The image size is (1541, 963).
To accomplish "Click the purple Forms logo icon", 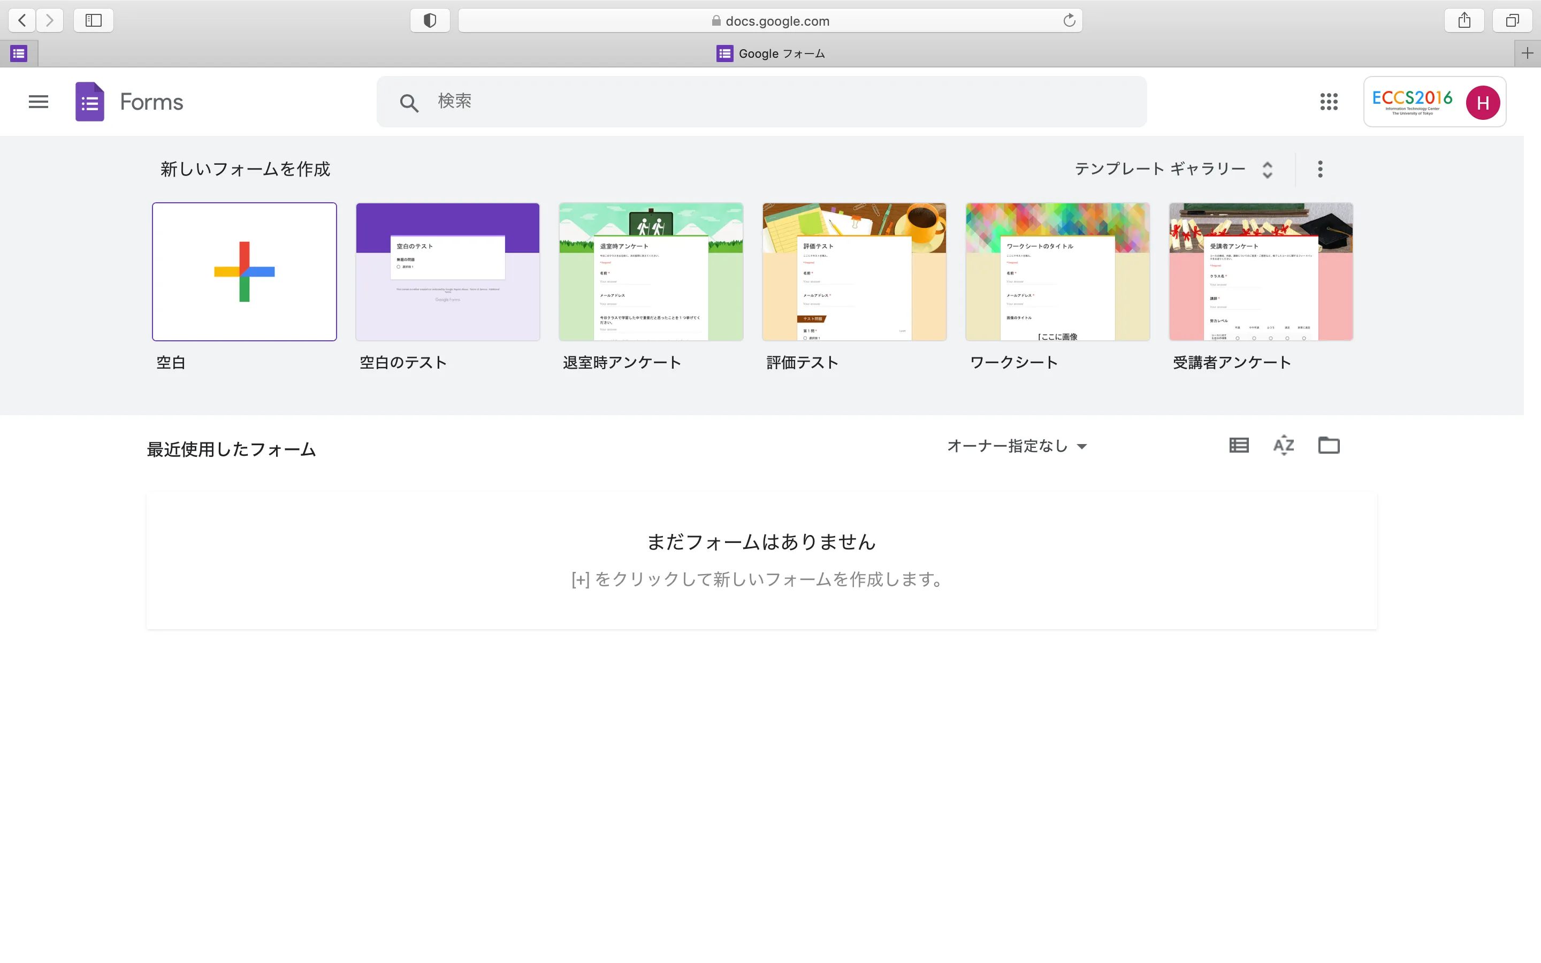I will [90, 102].
